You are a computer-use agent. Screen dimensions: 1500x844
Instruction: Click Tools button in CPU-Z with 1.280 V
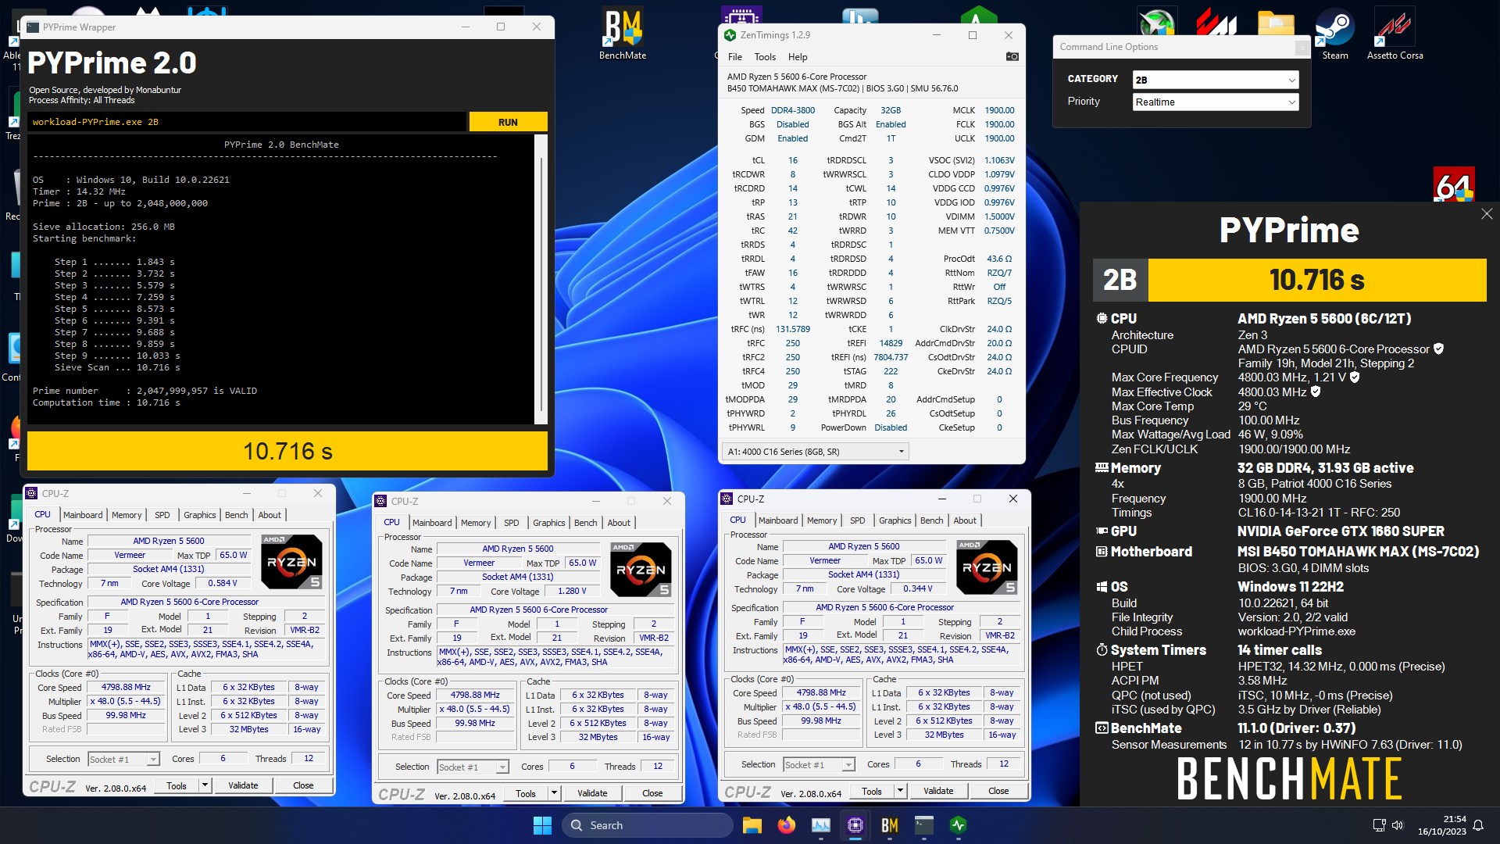point(526,793)
